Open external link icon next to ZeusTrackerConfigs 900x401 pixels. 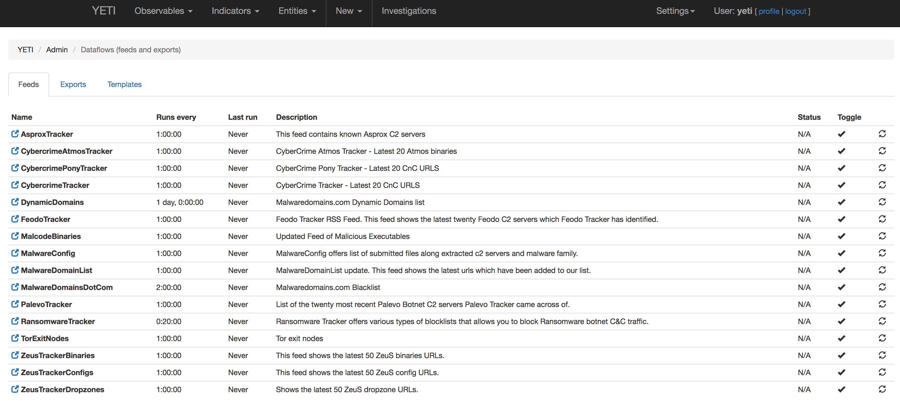pyautogui.click(x=15, y=372)
